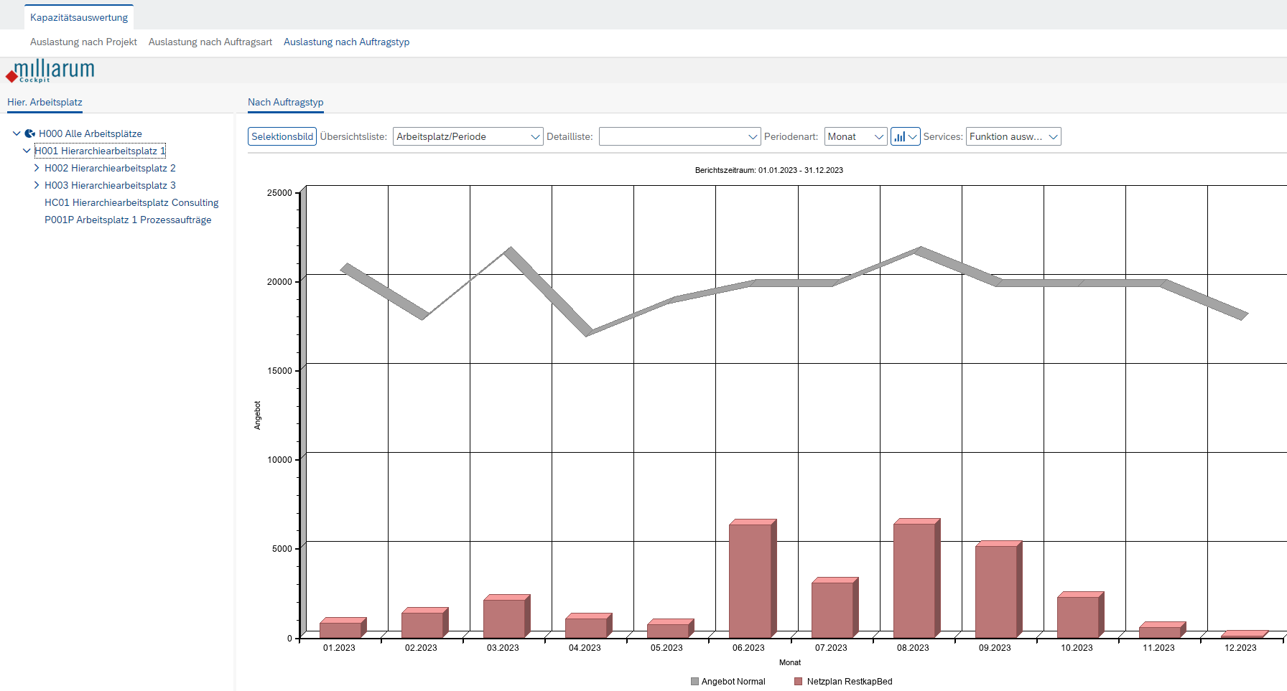Click the Selektionsbild button
The height and width of the screenshot is (691, 1287).
coord(282,136)
